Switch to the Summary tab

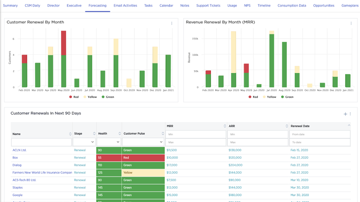11,6
